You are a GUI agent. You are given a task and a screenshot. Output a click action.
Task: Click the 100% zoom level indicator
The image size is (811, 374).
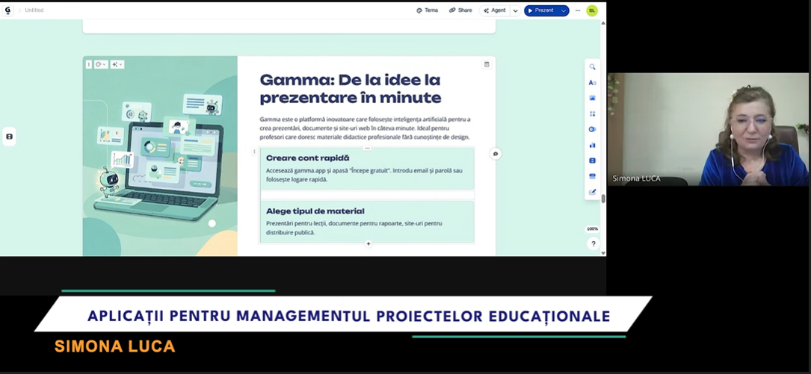click(592, 229)
